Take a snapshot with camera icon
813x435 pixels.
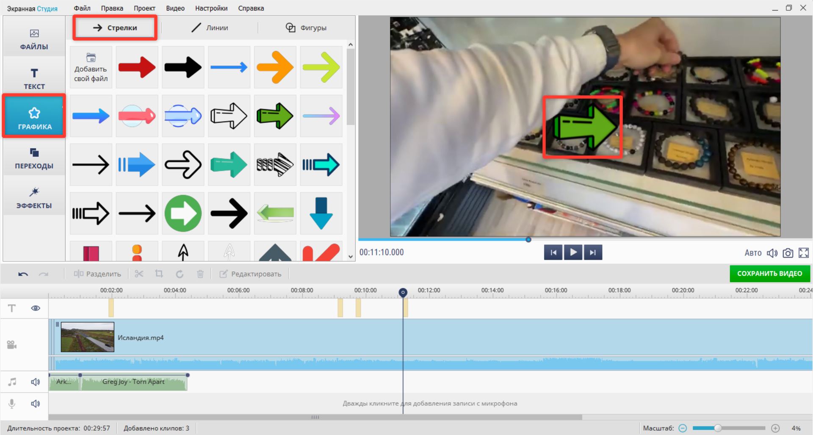tap(788, 253)
